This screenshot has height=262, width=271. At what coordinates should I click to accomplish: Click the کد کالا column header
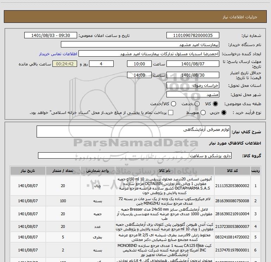[x=232, y=171]
